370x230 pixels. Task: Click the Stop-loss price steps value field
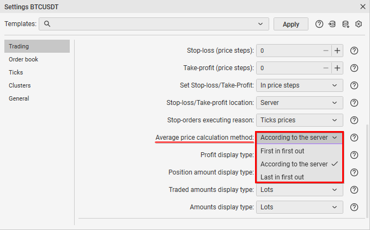[x=288, y=51]
